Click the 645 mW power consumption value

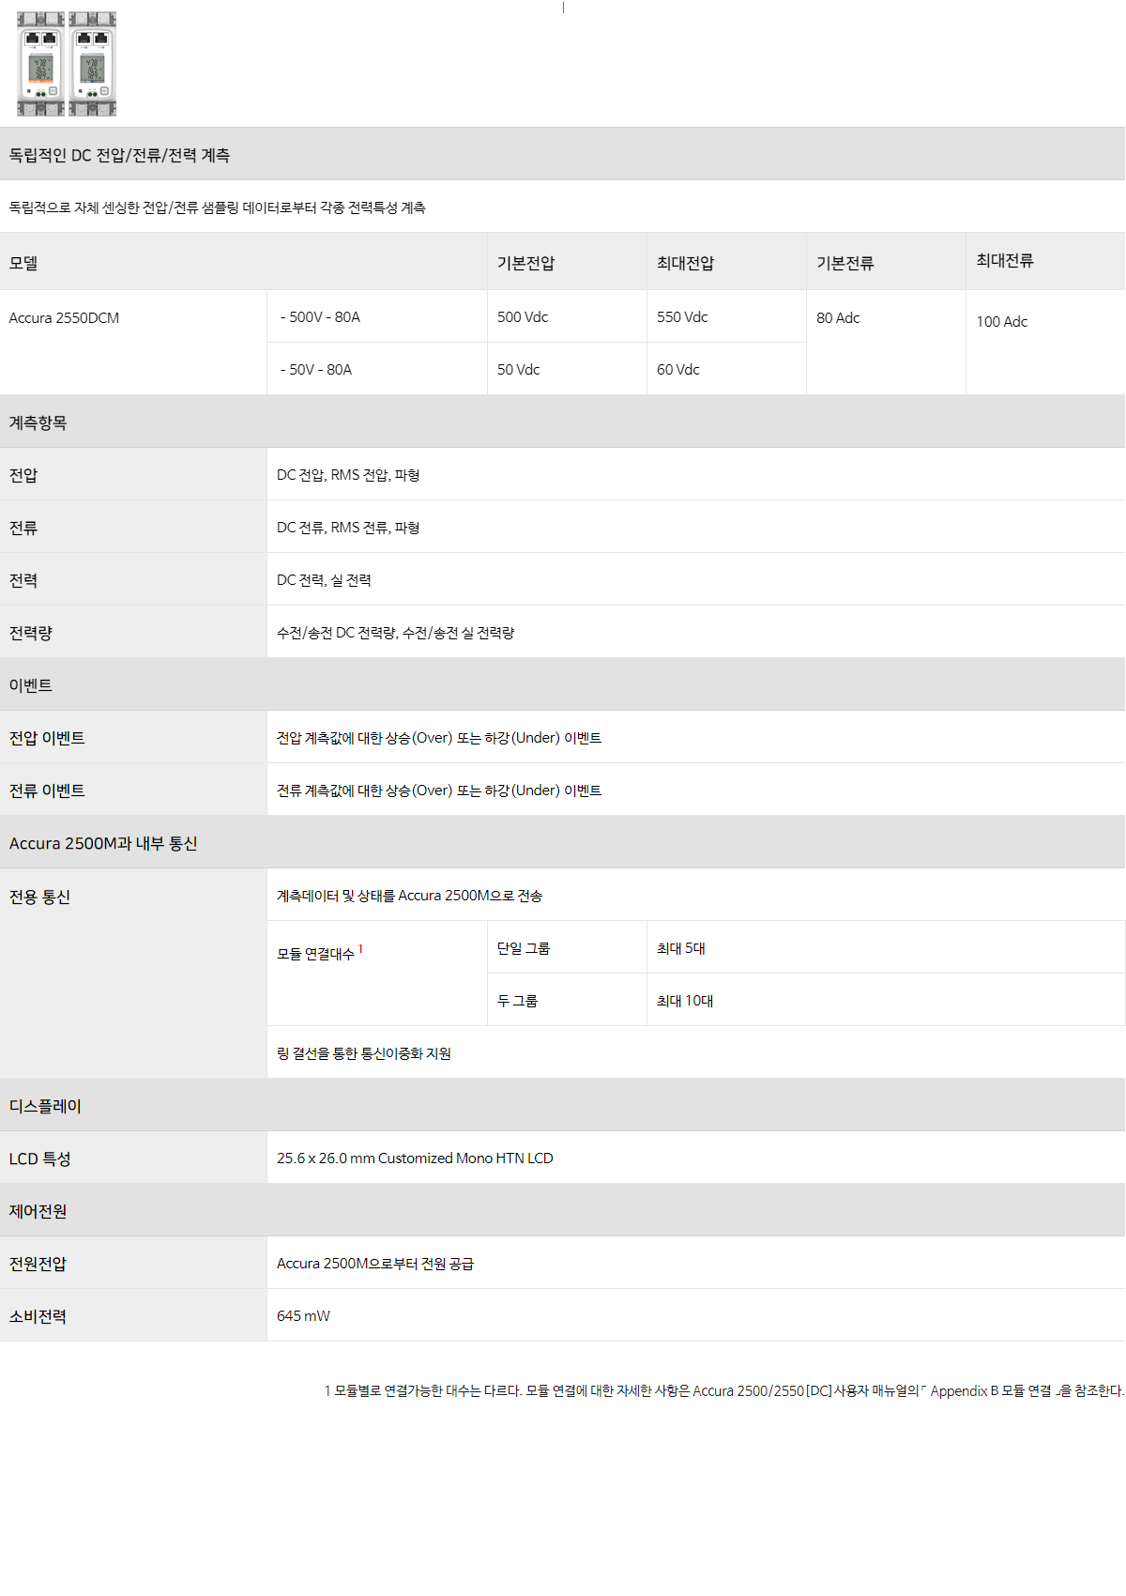(303, 1316)
